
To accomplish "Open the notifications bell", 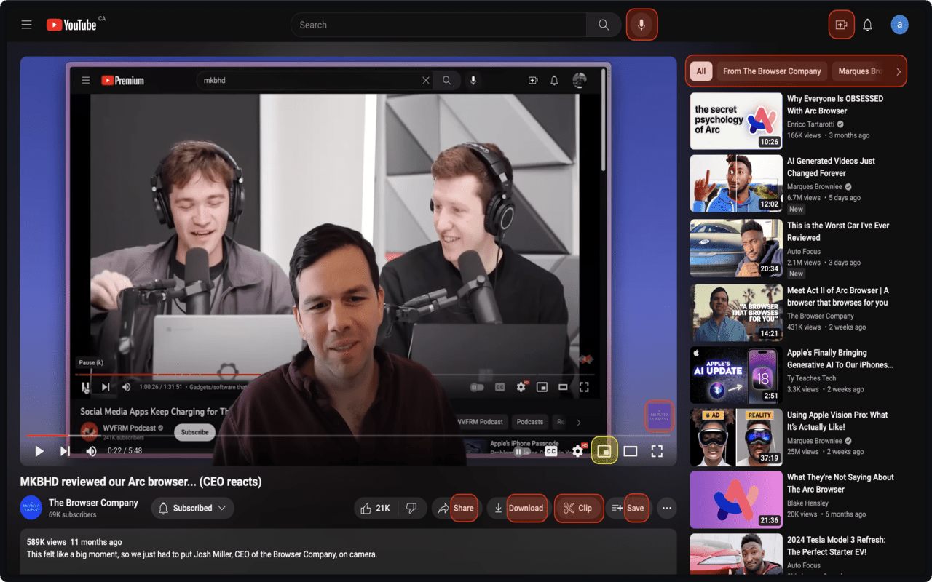I will point(868,25).
